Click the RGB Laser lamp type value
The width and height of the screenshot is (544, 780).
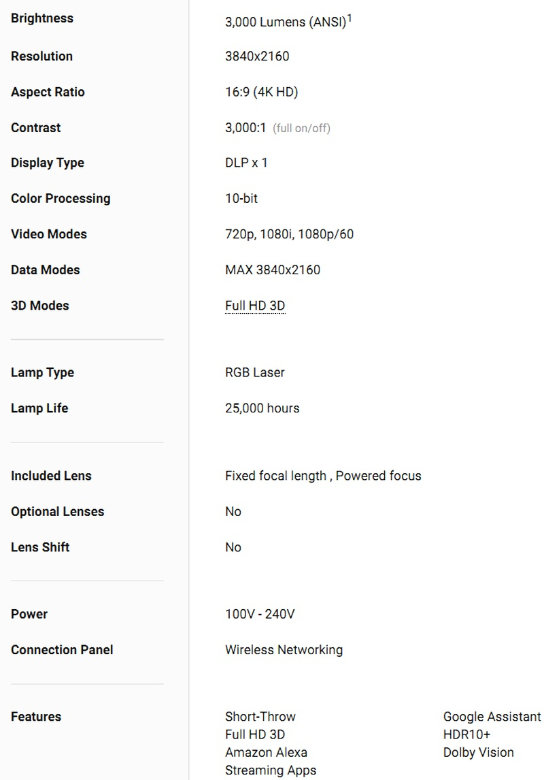click(255, 373)
